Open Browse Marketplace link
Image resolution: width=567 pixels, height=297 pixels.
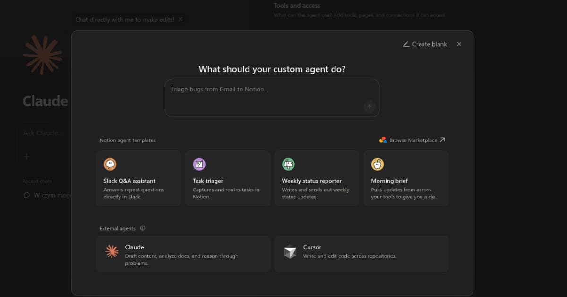click(412, 140)
